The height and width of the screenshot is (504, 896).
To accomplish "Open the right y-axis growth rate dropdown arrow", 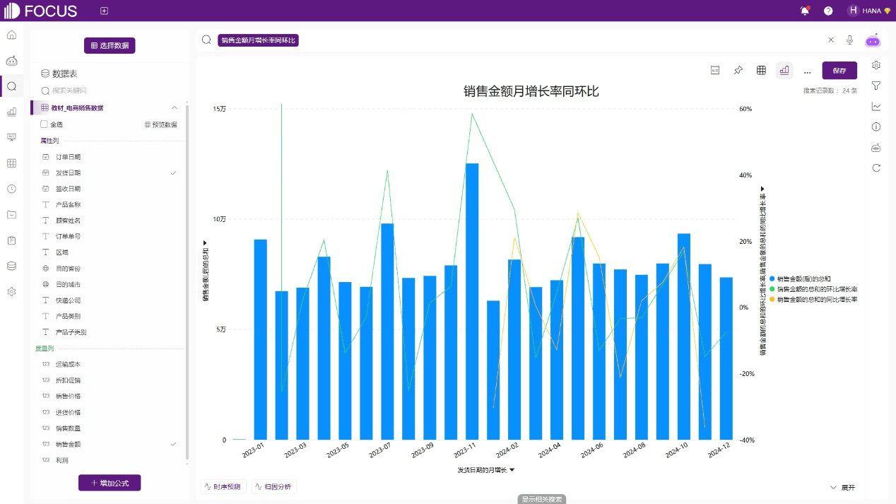I will click(x=762, y=188).
